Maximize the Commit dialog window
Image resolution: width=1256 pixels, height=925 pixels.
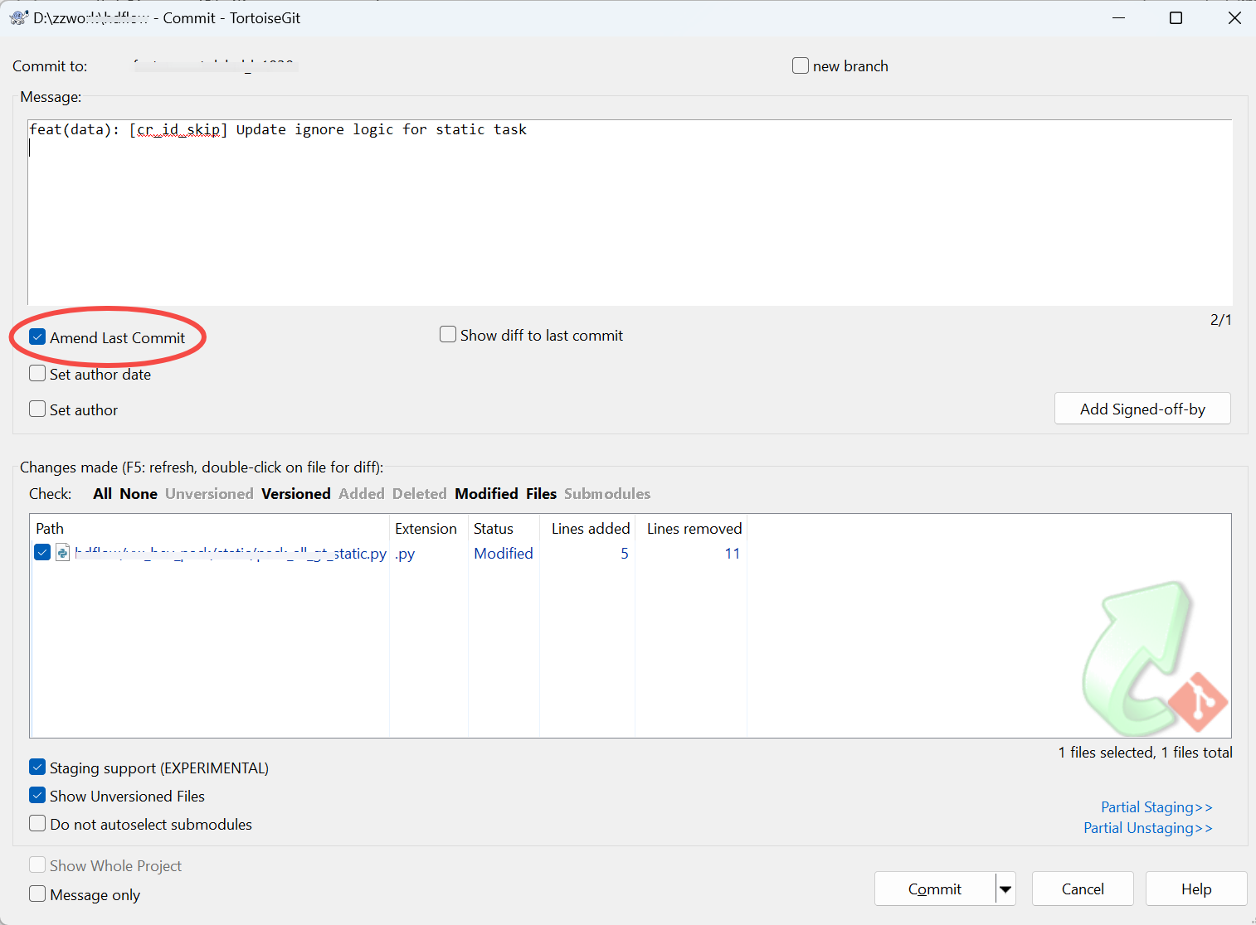click(x=1176, y=17)
